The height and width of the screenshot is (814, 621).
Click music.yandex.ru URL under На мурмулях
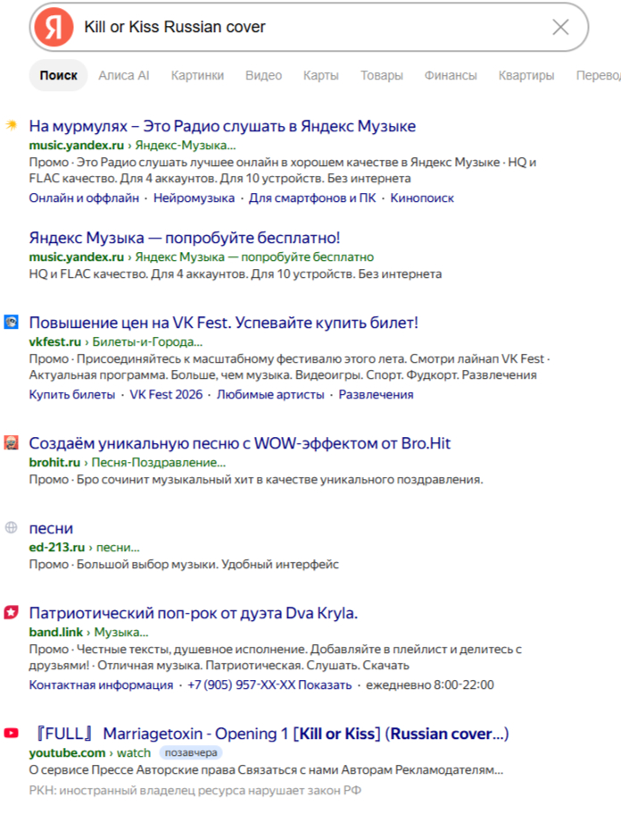coord(76,146)
